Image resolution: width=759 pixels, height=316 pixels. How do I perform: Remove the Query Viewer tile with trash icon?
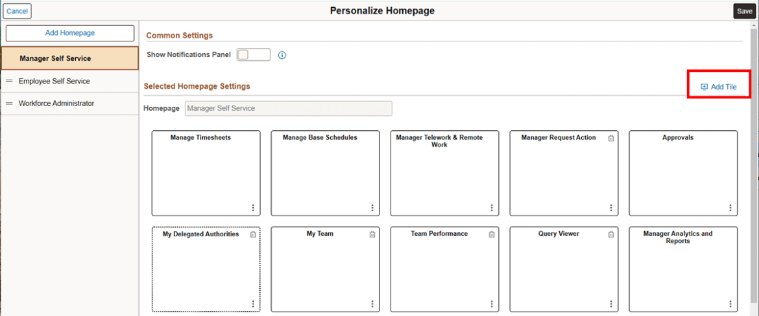pyautogui.click(x=611, y=234)
